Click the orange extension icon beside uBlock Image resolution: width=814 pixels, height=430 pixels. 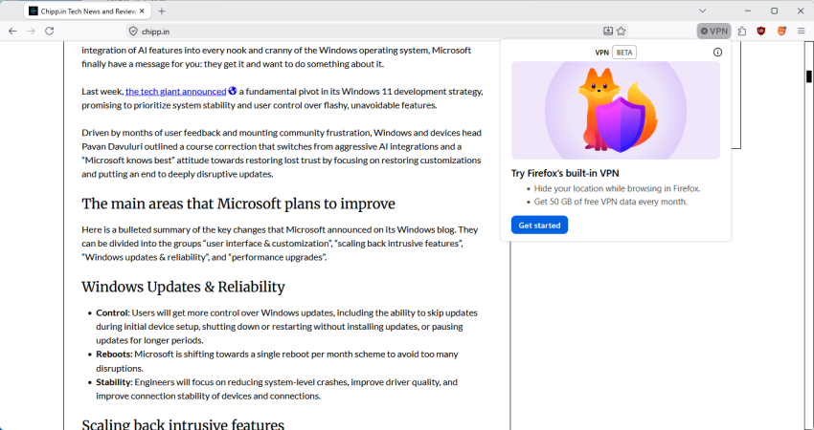point(781,31)
